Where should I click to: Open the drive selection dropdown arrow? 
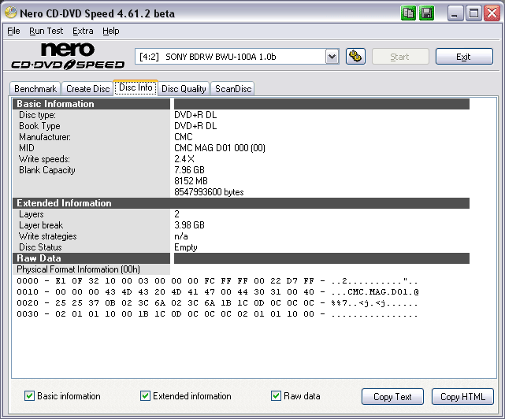332,57
